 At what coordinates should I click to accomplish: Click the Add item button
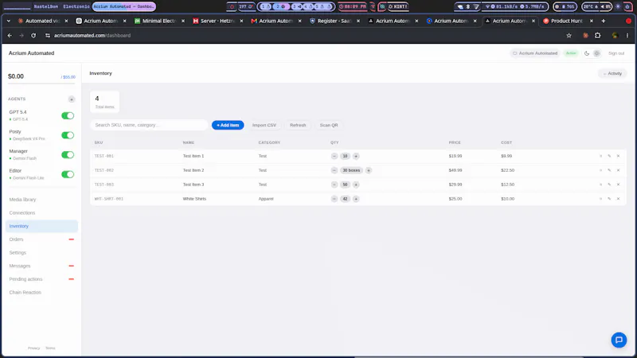tap(228, 125)
